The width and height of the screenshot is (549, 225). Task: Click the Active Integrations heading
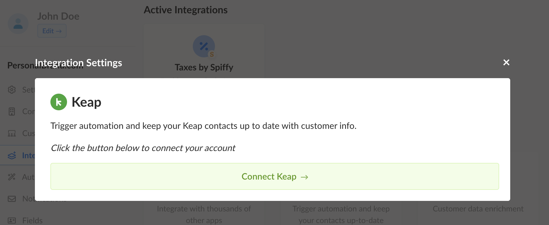(x=186, y=10)
